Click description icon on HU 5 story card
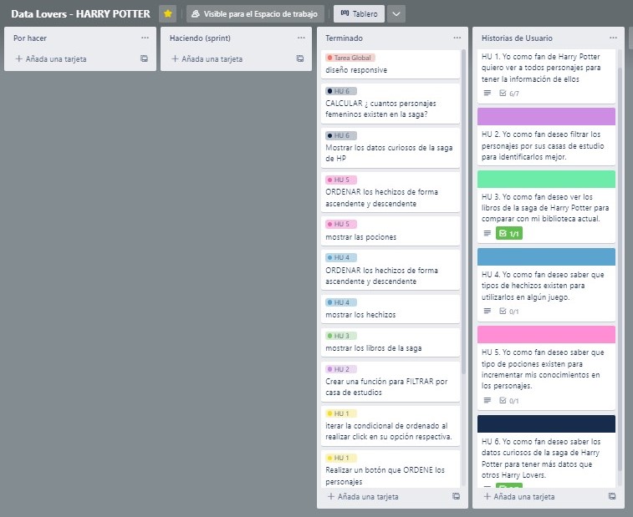The height and width of the screenshot is (517, 633). (488, 400)
